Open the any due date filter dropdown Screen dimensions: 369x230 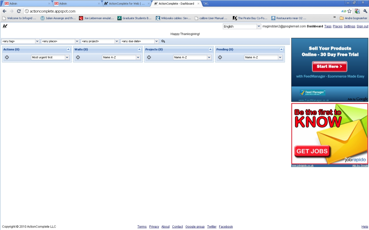[x=139, y=41]
